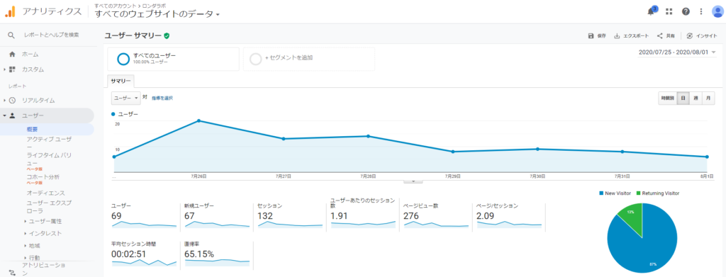Select the サマリー tab

point(121,81)
